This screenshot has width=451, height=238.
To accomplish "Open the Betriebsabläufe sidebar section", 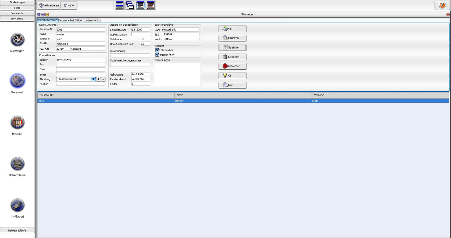I will click(x=17, y=230).
